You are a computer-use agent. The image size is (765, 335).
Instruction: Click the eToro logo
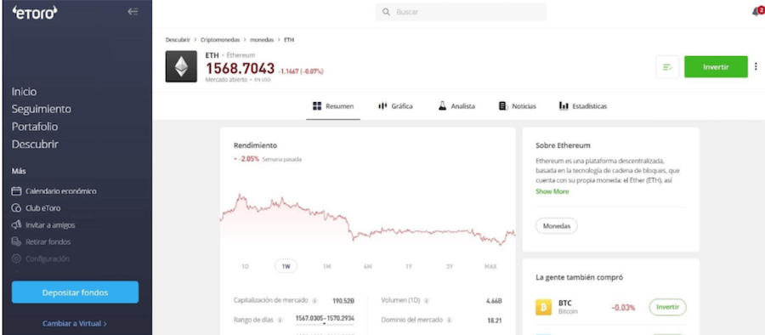(35, 13)
